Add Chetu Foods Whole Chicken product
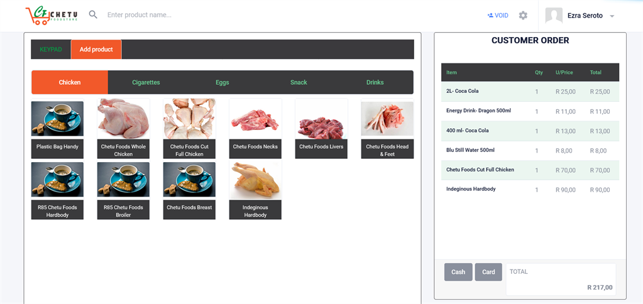 (x=123, y=128)
